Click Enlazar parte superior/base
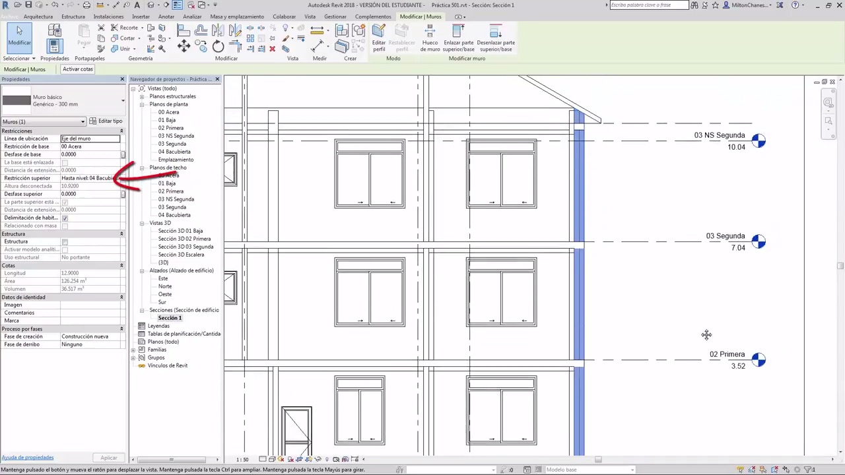This screenshot has width=845, height=475. (x=458, y=38)
